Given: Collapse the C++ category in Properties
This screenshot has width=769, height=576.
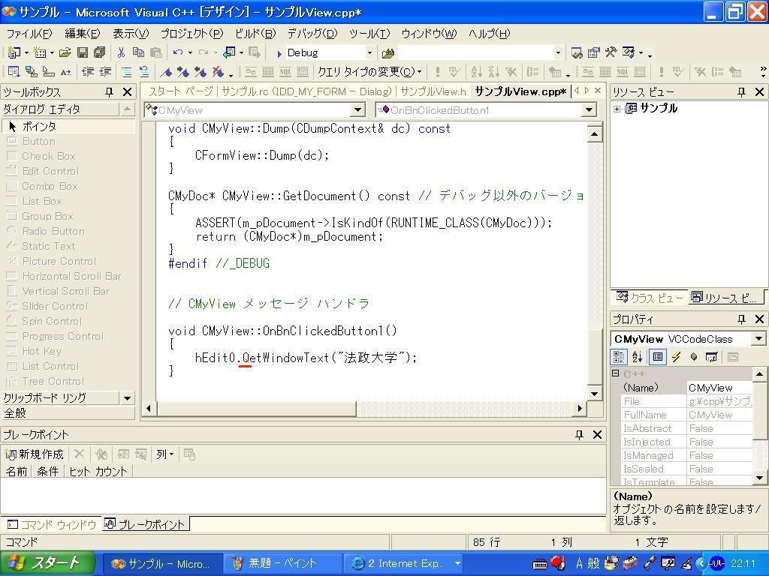Looking at the screenshot, I should [x=616, y=373].
